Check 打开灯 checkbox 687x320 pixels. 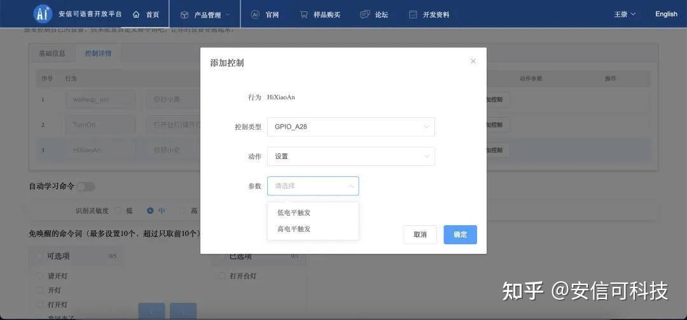click(x=40, y=304)
